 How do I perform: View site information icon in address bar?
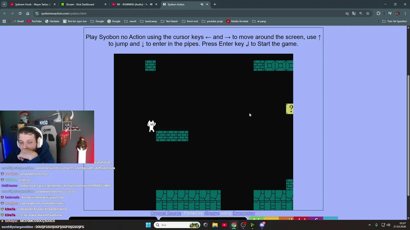tap(37, 13)
